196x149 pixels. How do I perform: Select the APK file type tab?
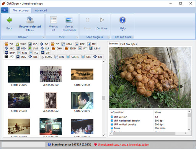(9, 48)
